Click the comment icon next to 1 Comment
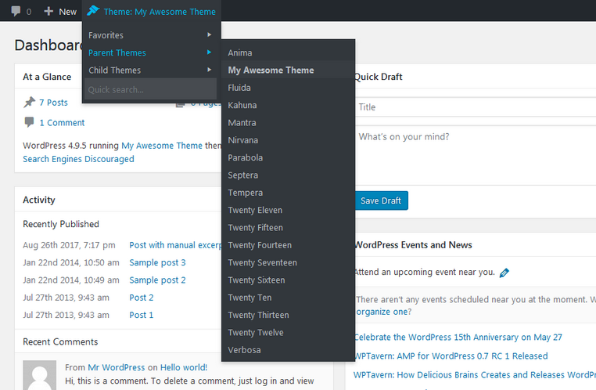 pos(29,122)
